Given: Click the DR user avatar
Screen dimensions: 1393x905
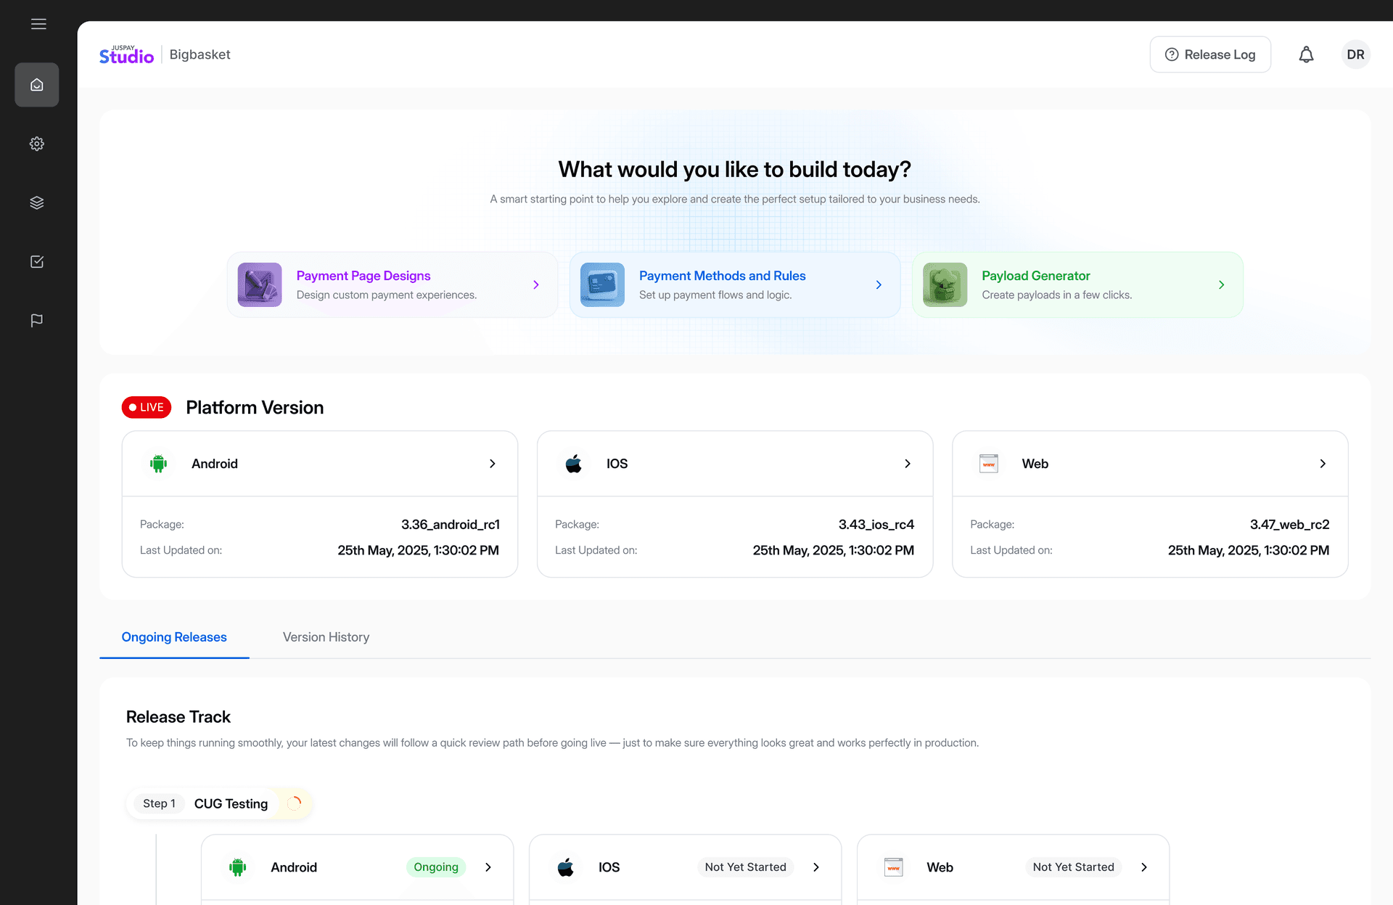Looking at the screenshot, I should point(1355,54).
